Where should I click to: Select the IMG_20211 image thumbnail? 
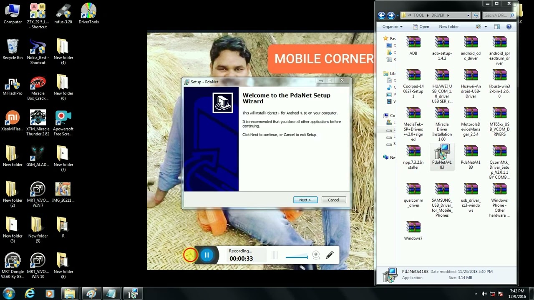[x=63, y=192]
